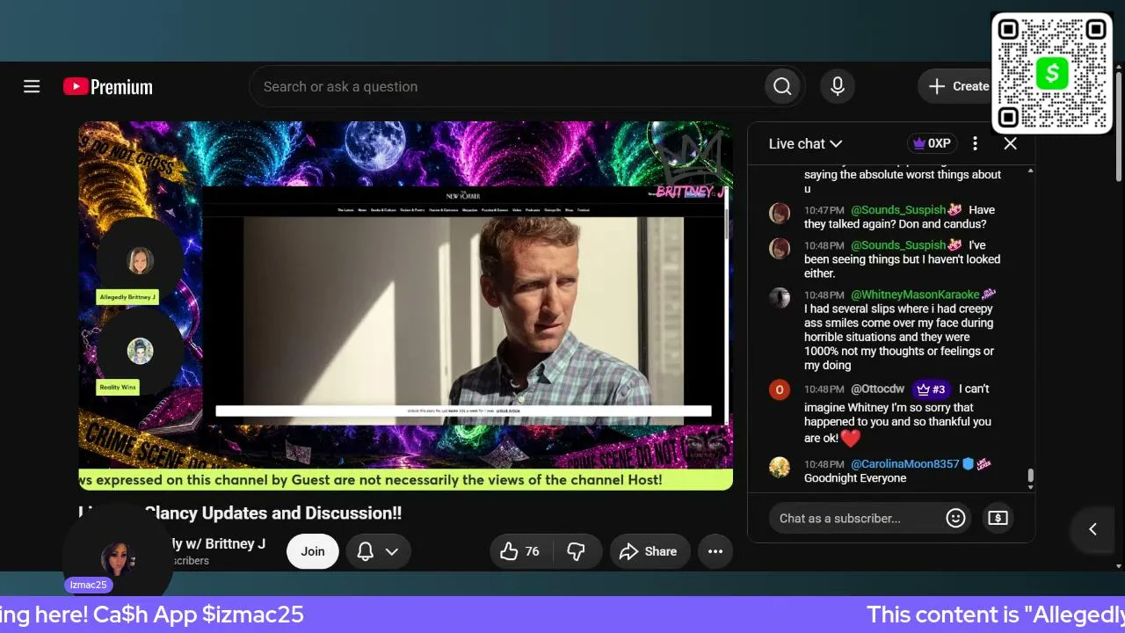
Task: Click the live chat scrollbar thumb
Action: tap(1030, 477)
